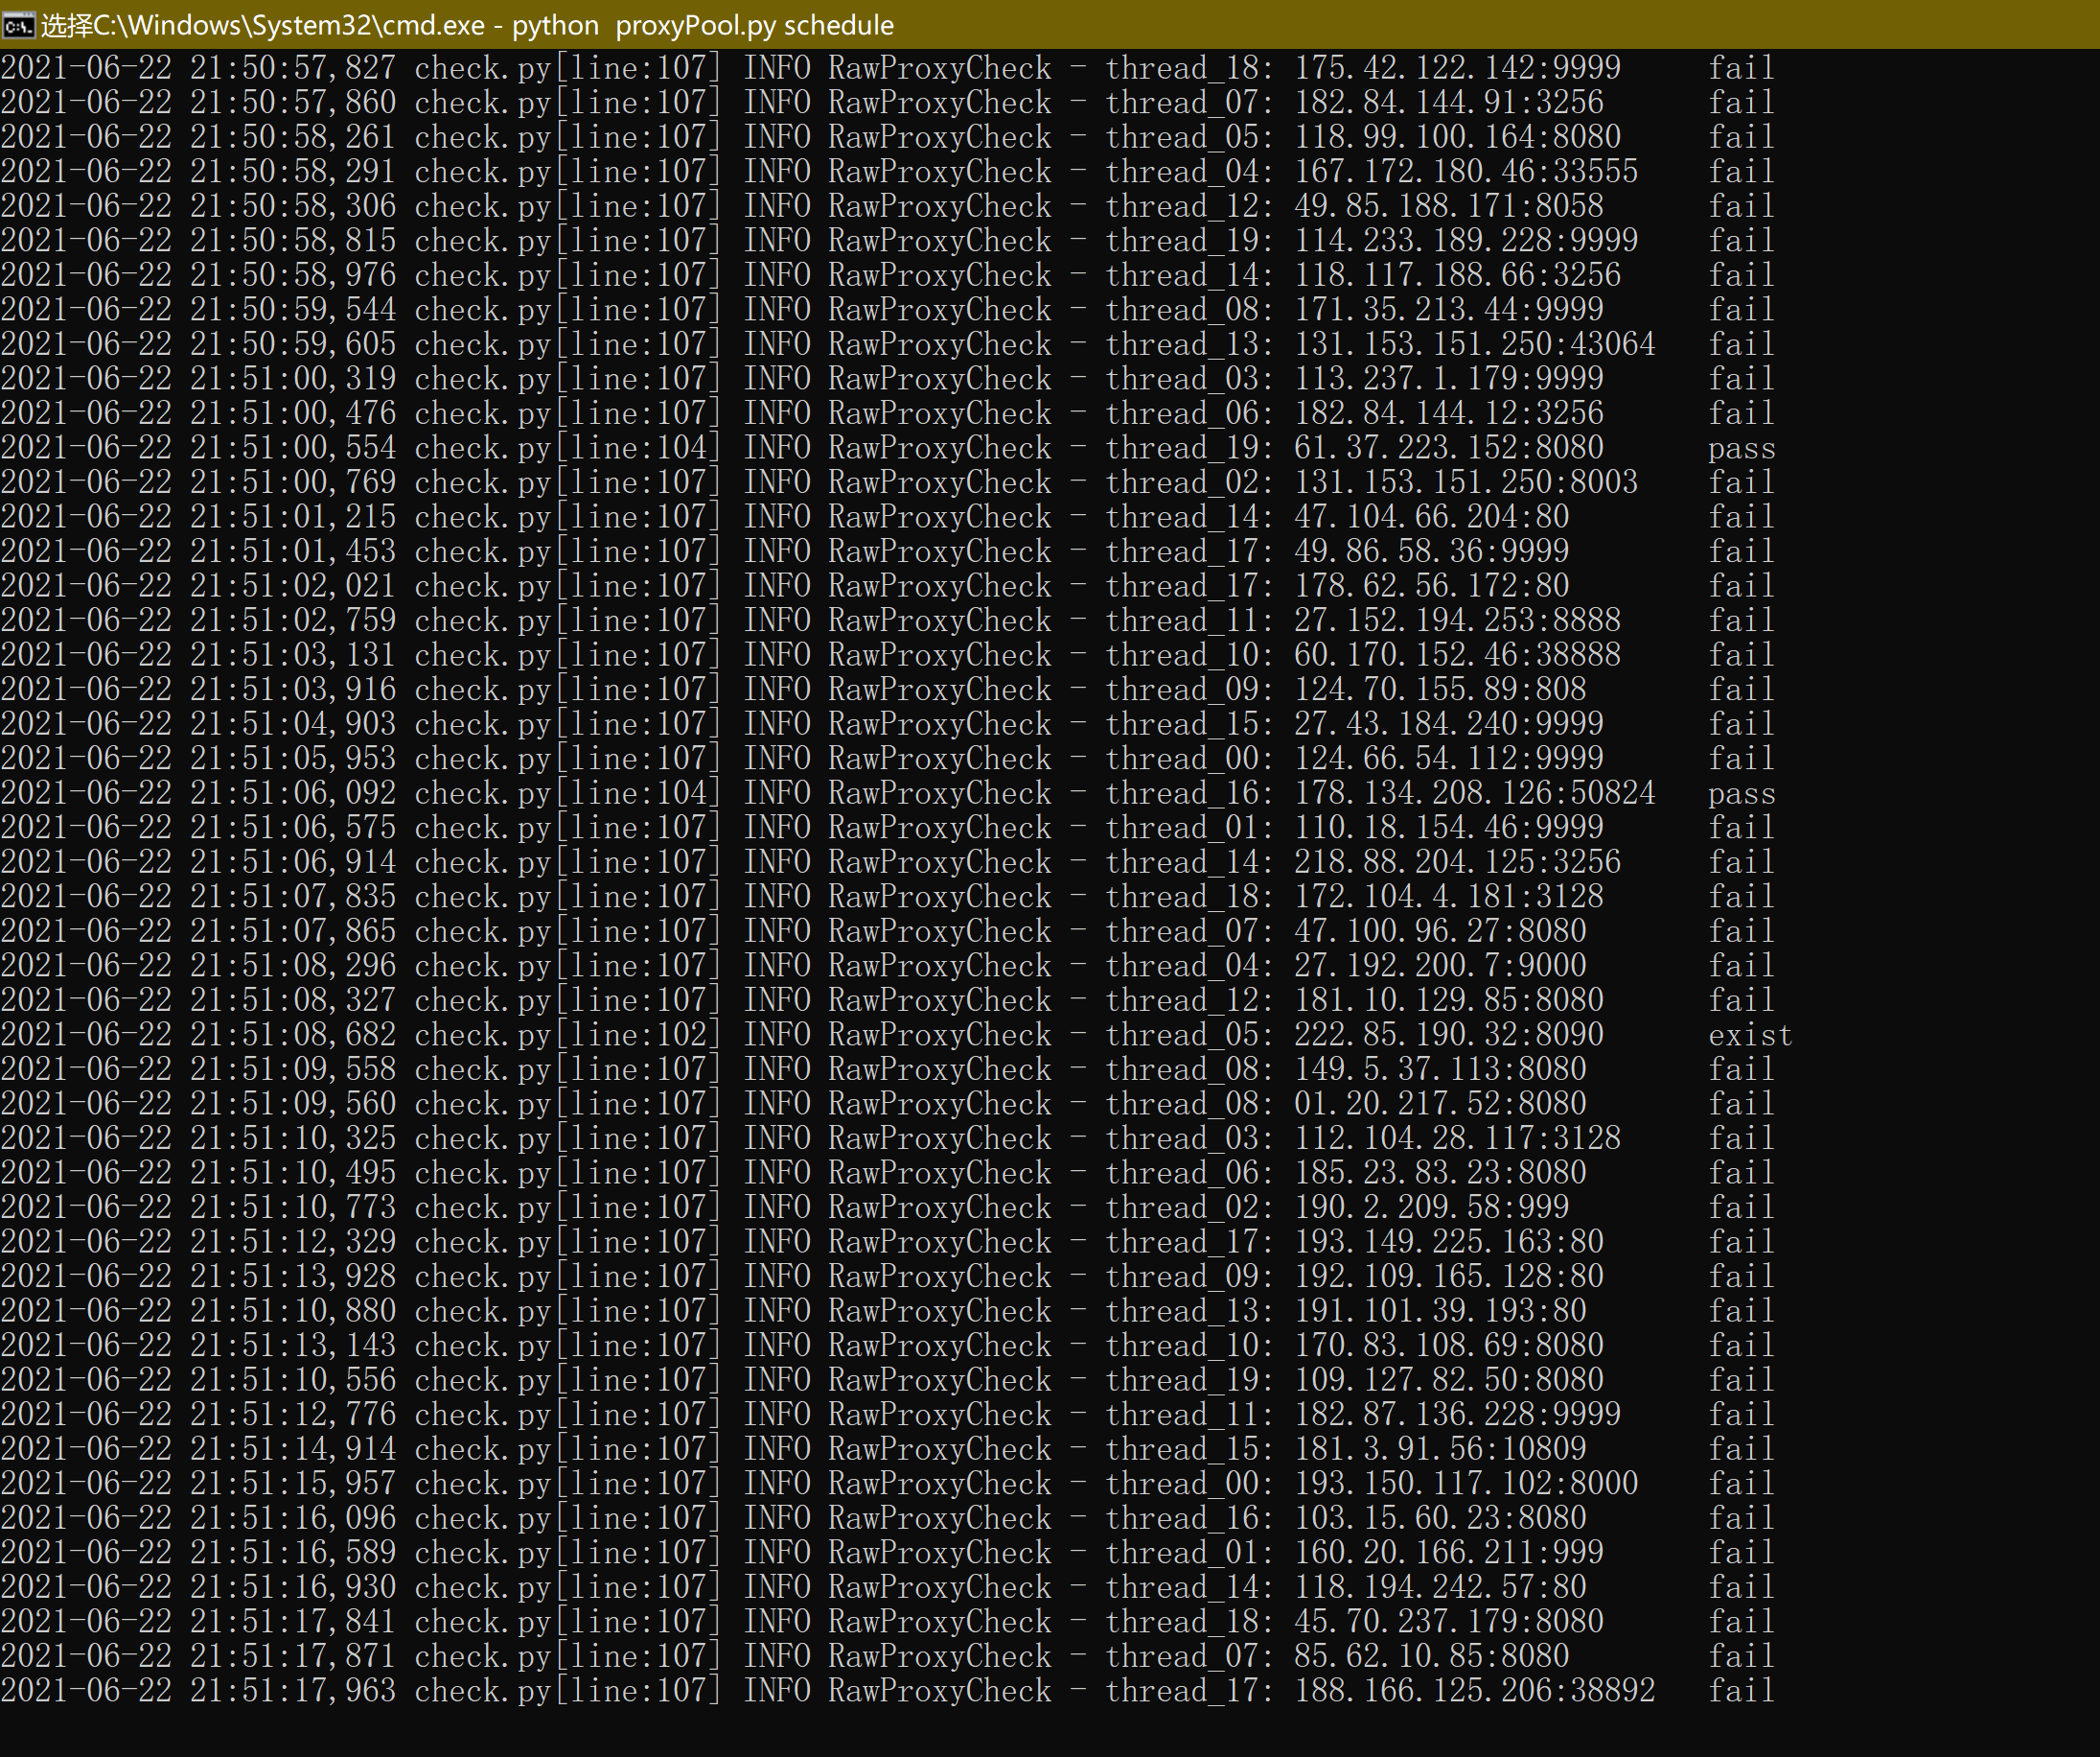The height and width of the screenshot is (1757, 2100).
Task: Click timestamp 21:51:00,554 in log
Action: 293,448
